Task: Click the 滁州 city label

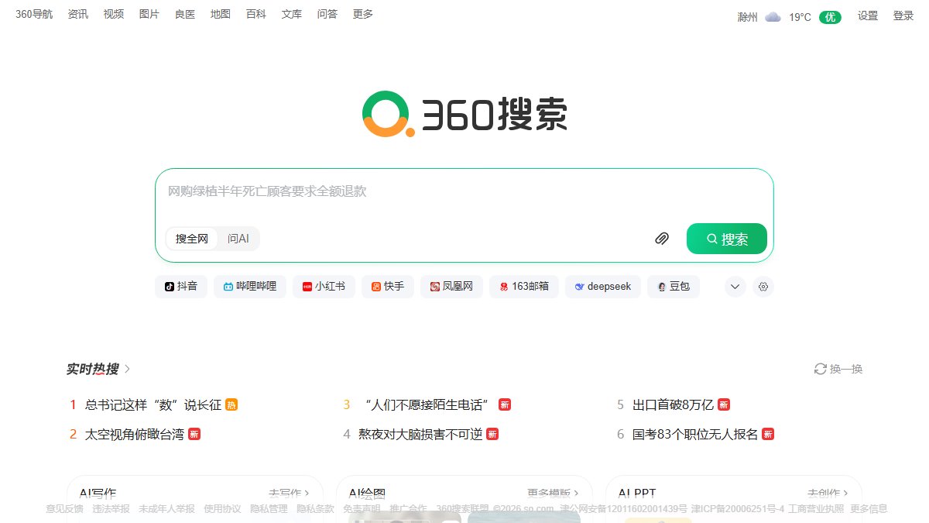Action: pos(748,17)
